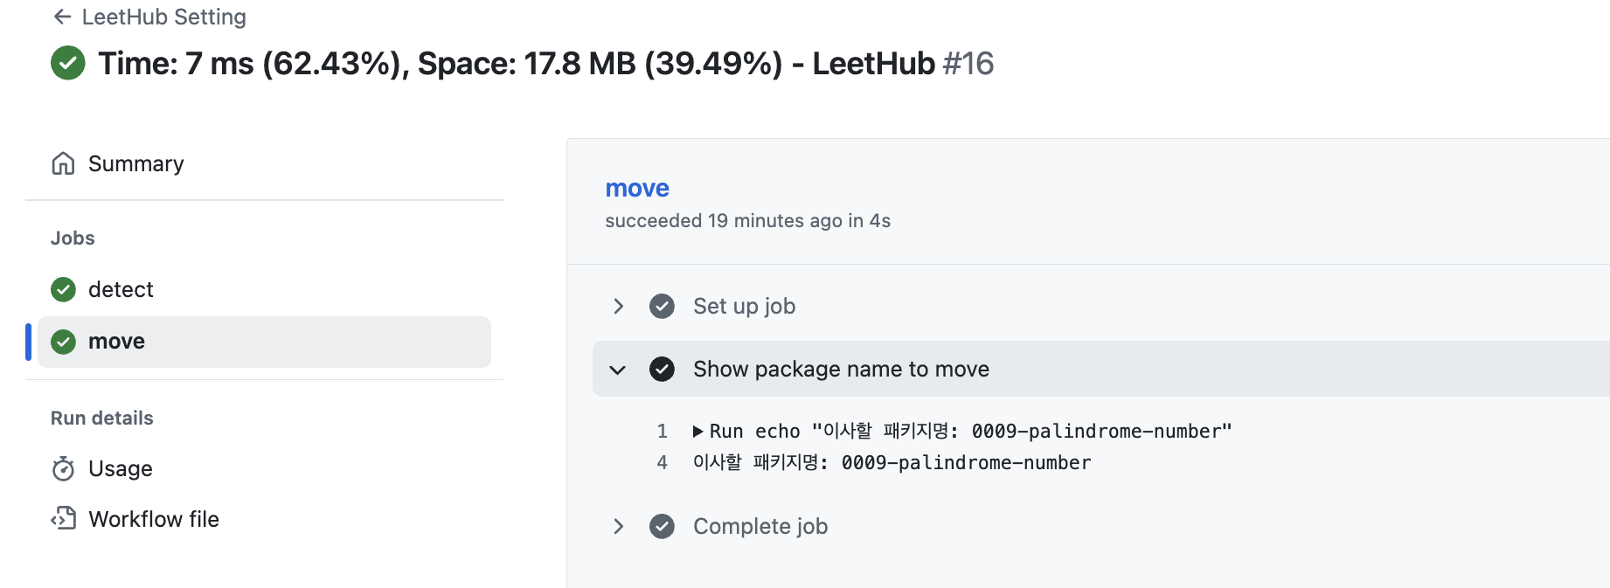Click the Complete job status checkmark

[662, 526]
